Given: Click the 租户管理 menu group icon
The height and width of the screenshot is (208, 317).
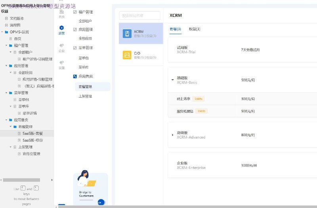Looking at the screenshot, I should (75, 12).
